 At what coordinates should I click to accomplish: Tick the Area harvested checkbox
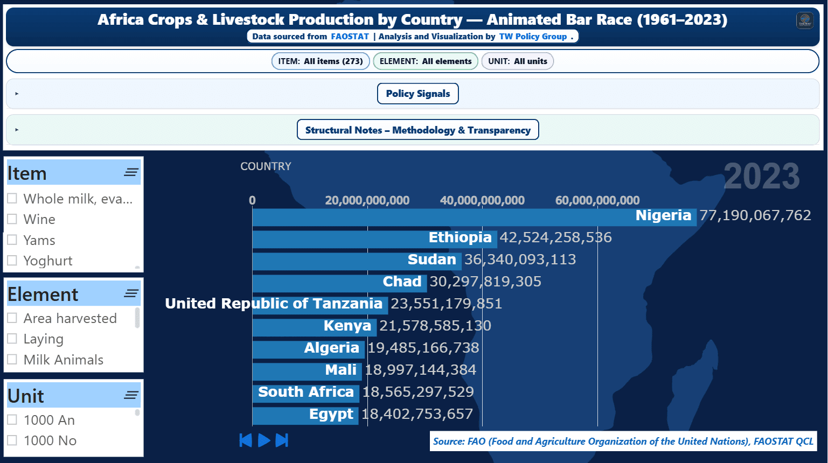tap(12, 318)
